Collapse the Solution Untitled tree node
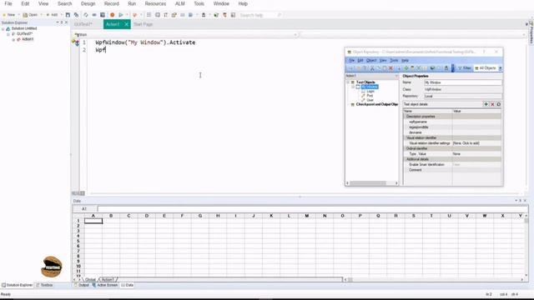The height and width of the screenshot is (300, 534). [x=3, y=29]
